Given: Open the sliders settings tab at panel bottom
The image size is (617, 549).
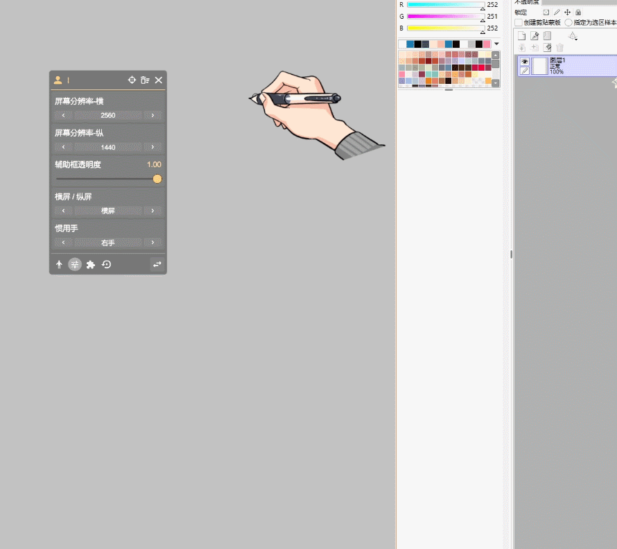Looking at the screenshot, I should [x=75, y=265].
